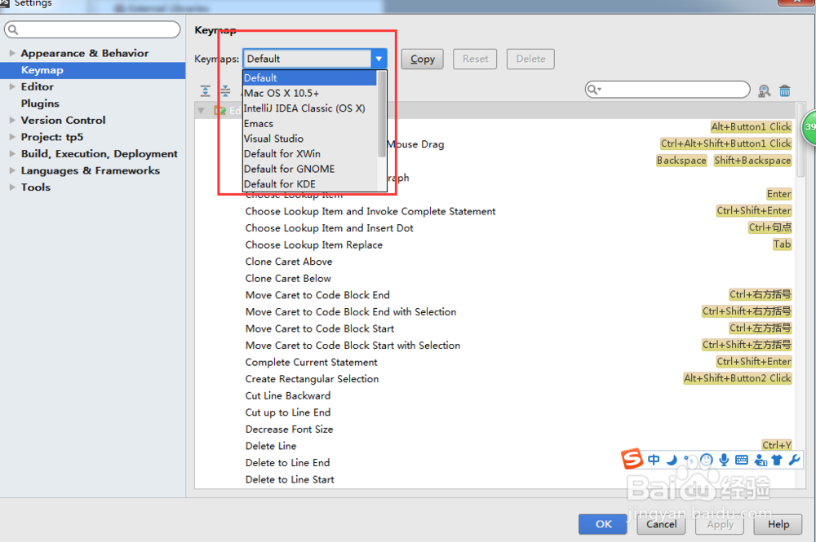The height and width of the screenshot is (542, 816).
Task: Select Delete to Line Start action
Action: tap(290, 479)
